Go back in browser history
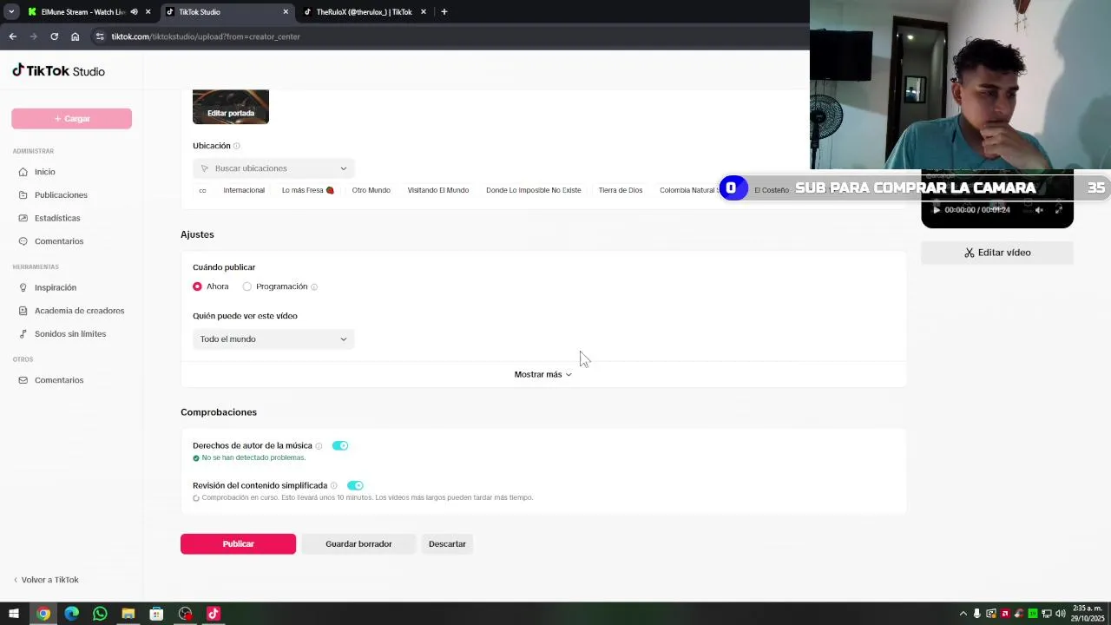1111x625 pixels. [x=12, y=36]
